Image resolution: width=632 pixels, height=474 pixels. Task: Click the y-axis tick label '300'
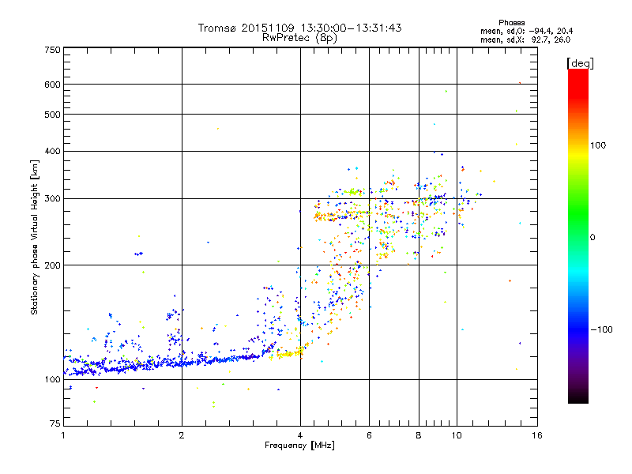click(x=53, y=199)
